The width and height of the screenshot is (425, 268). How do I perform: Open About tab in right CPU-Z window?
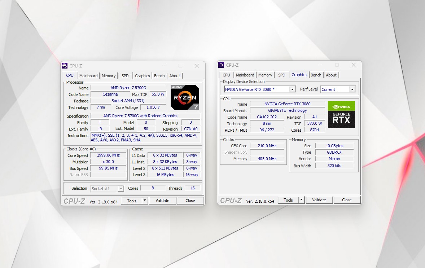[331, 75]
